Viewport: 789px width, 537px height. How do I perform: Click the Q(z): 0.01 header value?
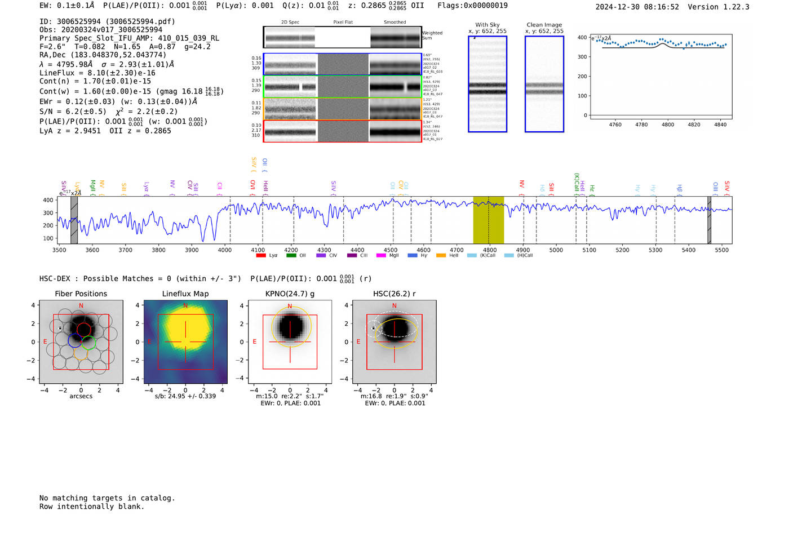pos(311,6)
